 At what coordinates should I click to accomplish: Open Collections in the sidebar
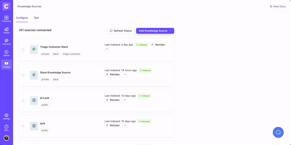coord(6,19)
